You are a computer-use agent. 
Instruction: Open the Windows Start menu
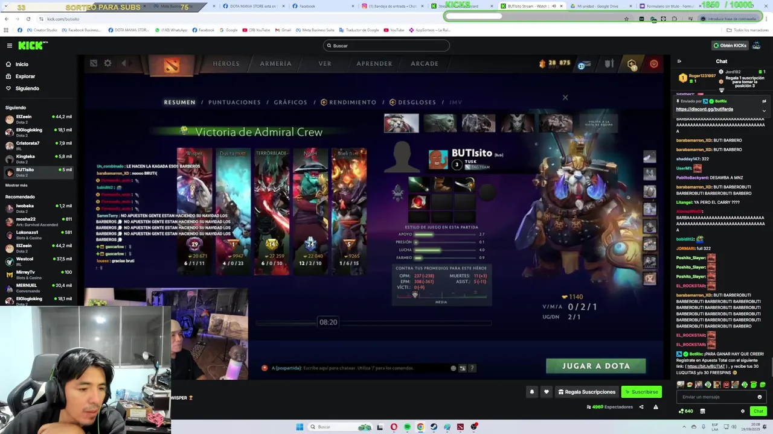click(300, 427)
